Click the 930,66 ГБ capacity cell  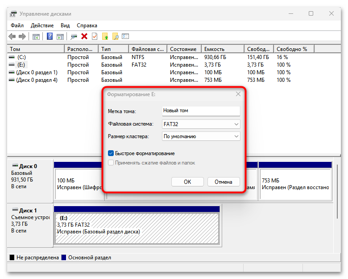point(215,57)
